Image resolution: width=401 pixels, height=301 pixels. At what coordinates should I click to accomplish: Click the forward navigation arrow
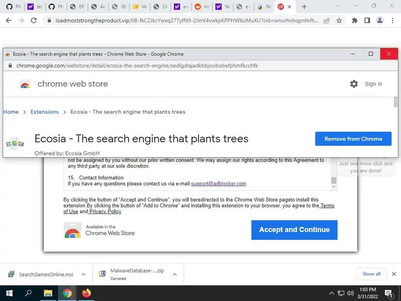click(21, 20)
